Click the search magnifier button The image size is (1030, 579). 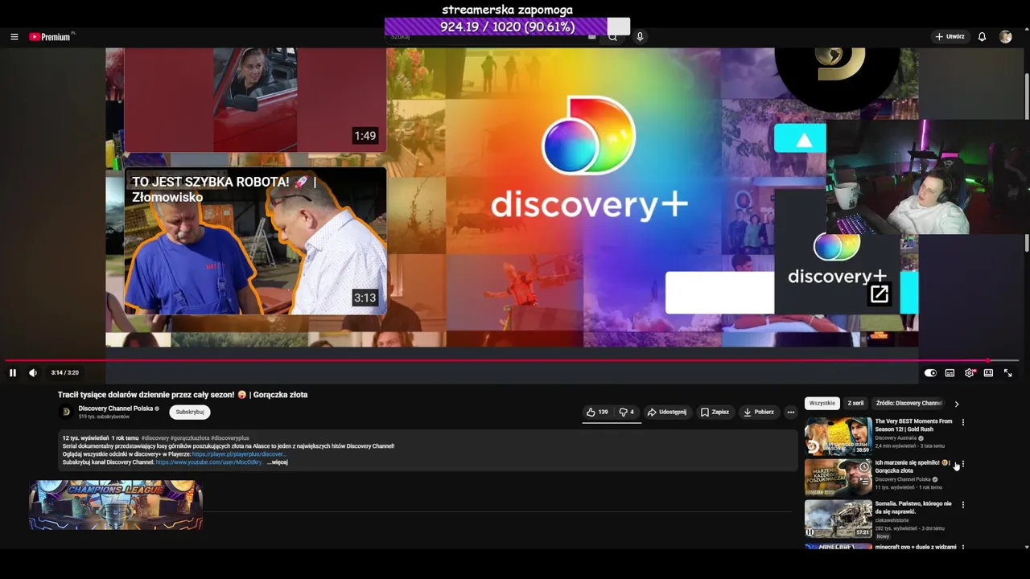click(612, 37)
